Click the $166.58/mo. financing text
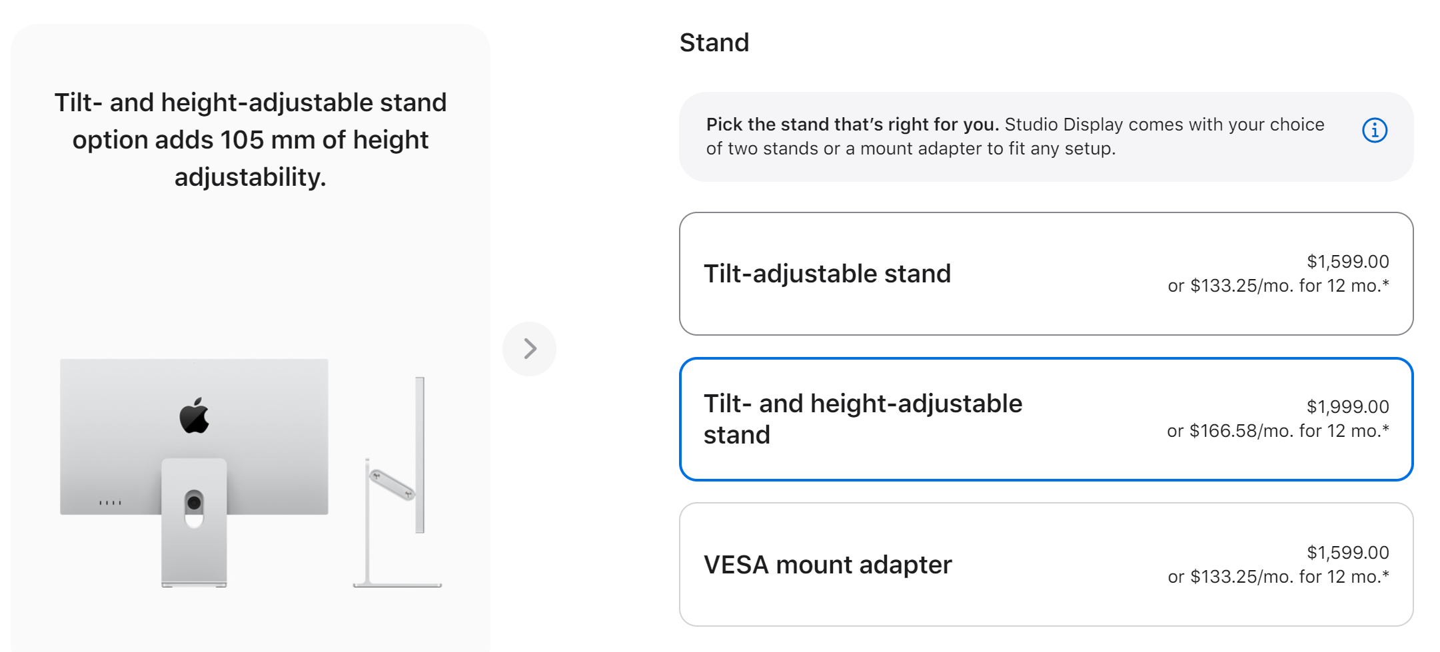This screenshot has height=652, width=1440. click(x=1277, y=431)
